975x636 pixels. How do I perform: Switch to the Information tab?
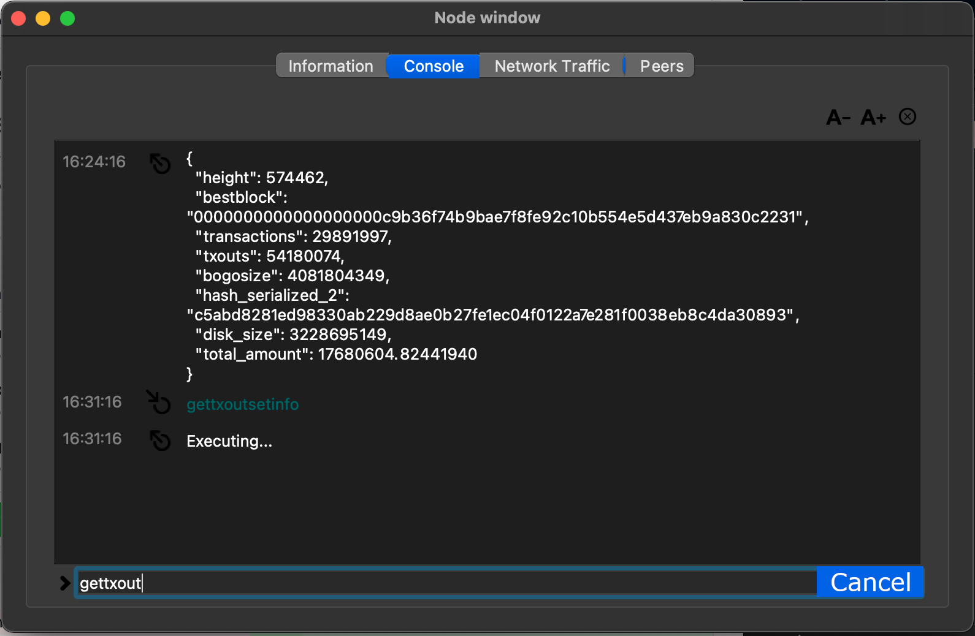(x=331, y=66)
